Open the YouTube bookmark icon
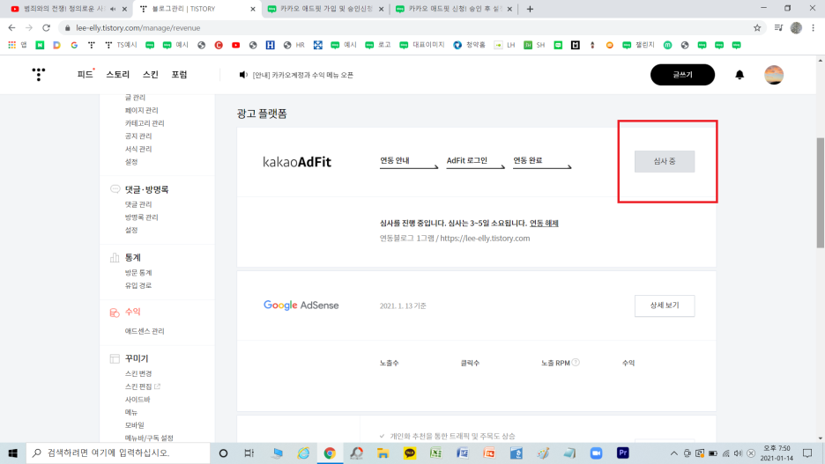Image resolution: width=825 pixels, height=464 pixels. (x=235, y=45)
